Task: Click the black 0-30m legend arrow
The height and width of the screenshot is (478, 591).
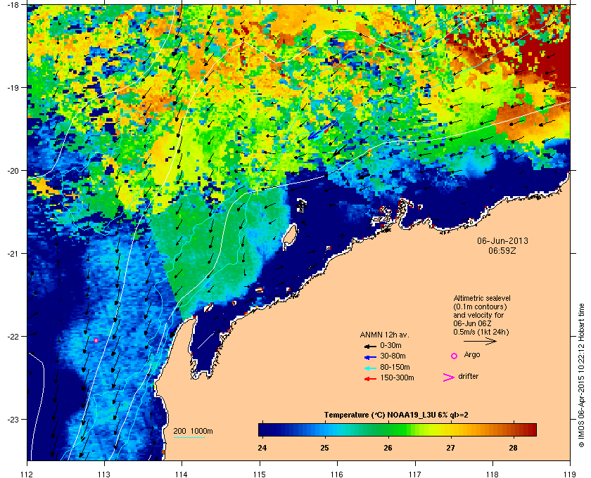Action: (370, 347)
